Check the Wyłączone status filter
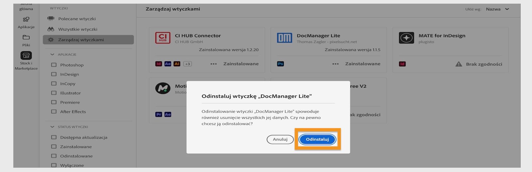The image size is (532, 172). [x=54, y=165]
